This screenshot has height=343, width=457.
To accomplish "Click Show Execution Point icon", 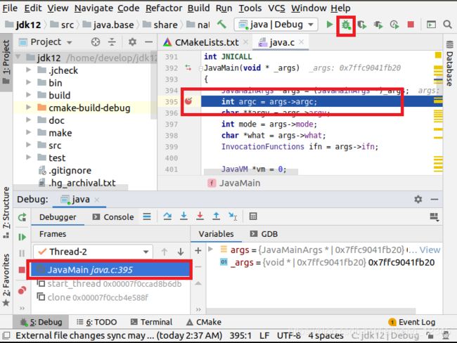I will click(147, 216).
